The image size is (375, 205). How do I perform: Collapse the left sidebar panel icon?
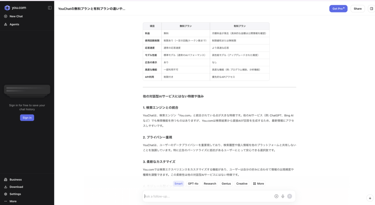[x=50, y=8]
